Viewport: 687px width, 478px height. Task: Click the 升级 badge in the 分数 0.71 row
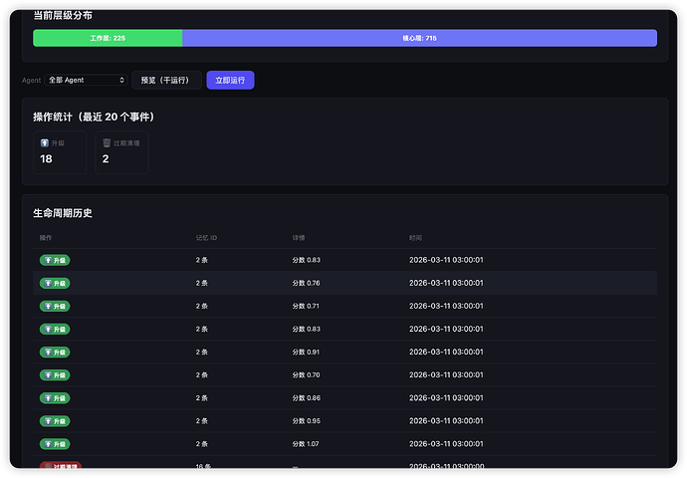[55, 307]
